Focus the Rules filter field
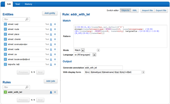The image size is (170, 104). pos(16,87)
